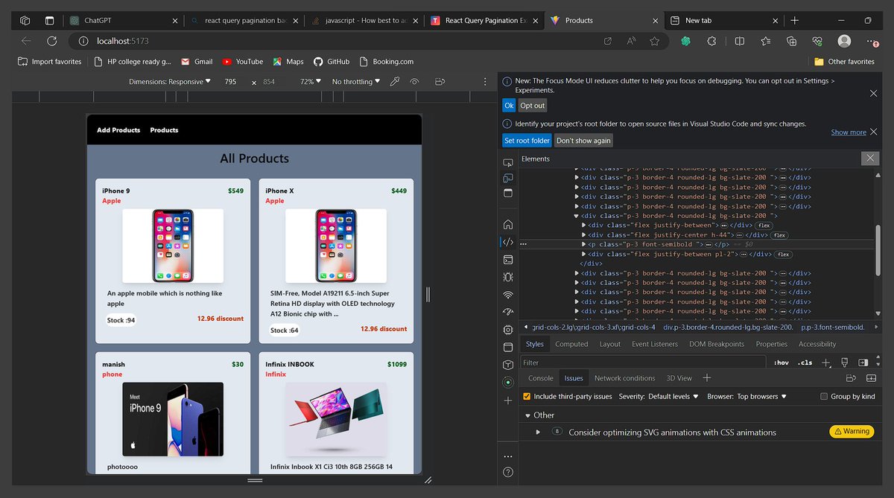This screenshot has height=498, width=894.
Task: Open the Network conditions drawer tab
Action: [x=624, y=378]
